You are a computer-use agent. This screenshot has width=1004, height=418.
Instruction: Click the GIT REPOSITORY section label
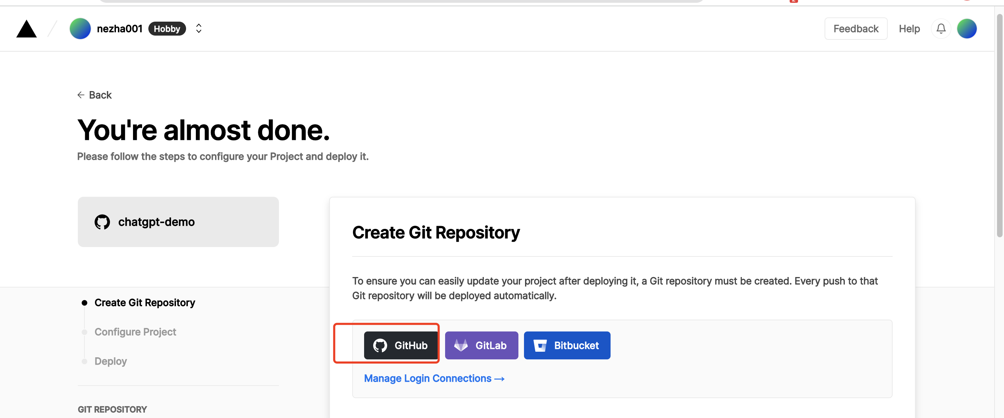click(x=112, y=409)
